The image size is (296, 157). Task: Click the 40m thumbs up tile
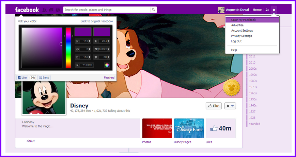(221, 128)
